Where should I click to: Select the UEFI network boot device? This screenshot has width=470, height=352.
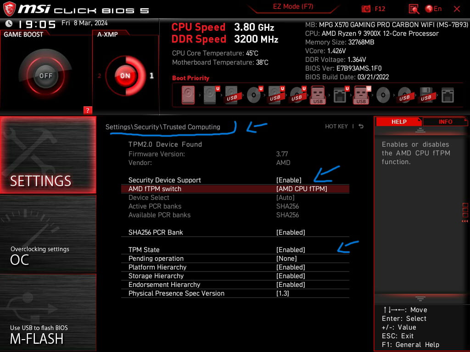pos(341,95)
